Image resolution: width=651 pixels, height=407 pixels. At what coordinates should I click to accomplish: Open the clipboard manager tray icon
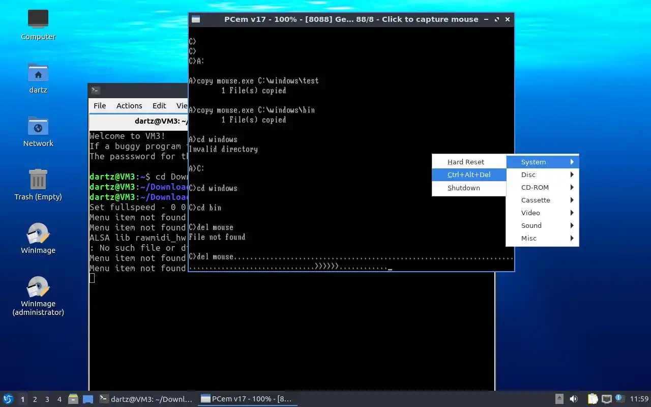coord(593,399)
